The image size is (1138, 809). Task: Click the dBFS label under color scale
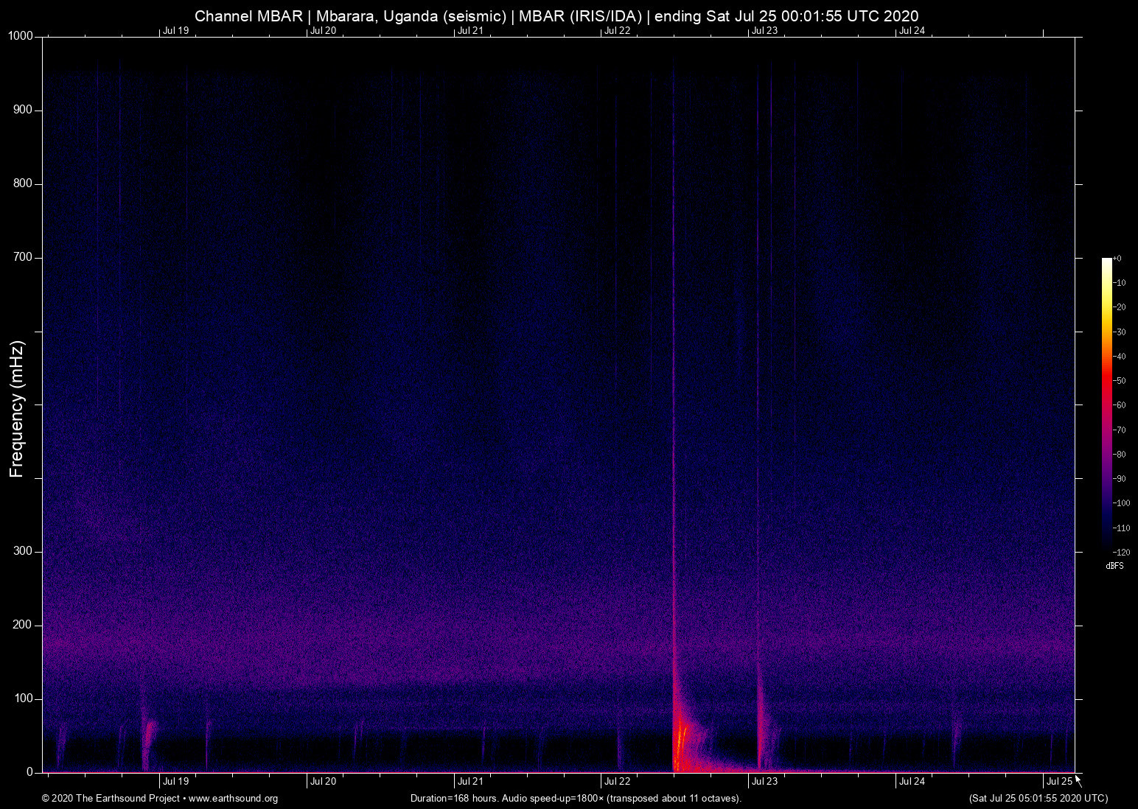pos(1114,566)
